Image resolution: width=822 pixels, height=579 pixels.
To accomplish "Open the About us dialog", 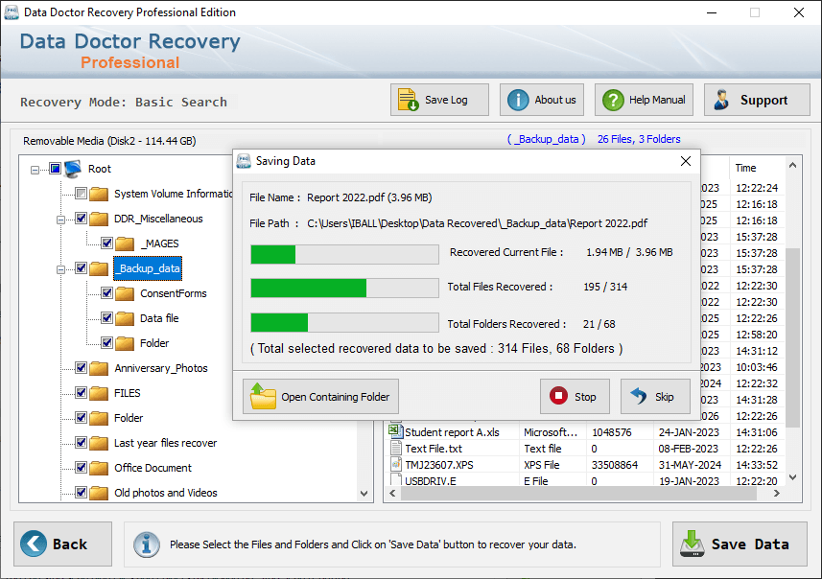I will (x=542, y=100).
